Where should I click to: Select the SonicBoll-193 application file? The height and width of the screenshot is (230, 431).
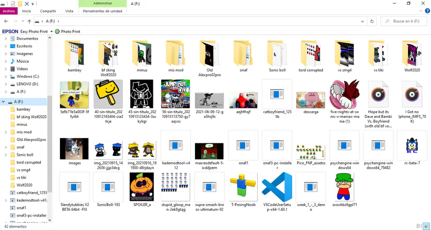click(108, 187)
